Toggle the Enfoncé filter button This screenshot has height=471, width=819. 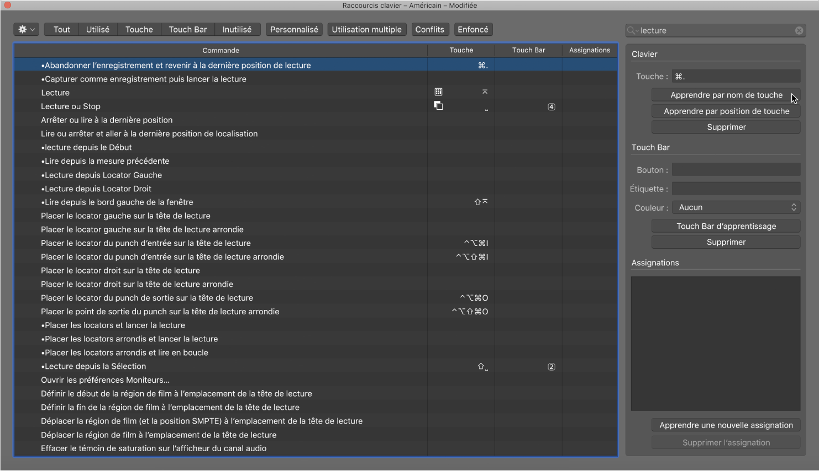[473, 30]
